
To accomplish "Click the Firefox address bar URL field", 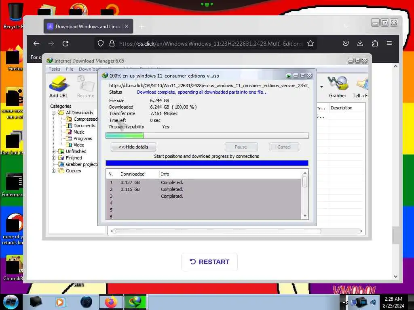I will point(210,44).
